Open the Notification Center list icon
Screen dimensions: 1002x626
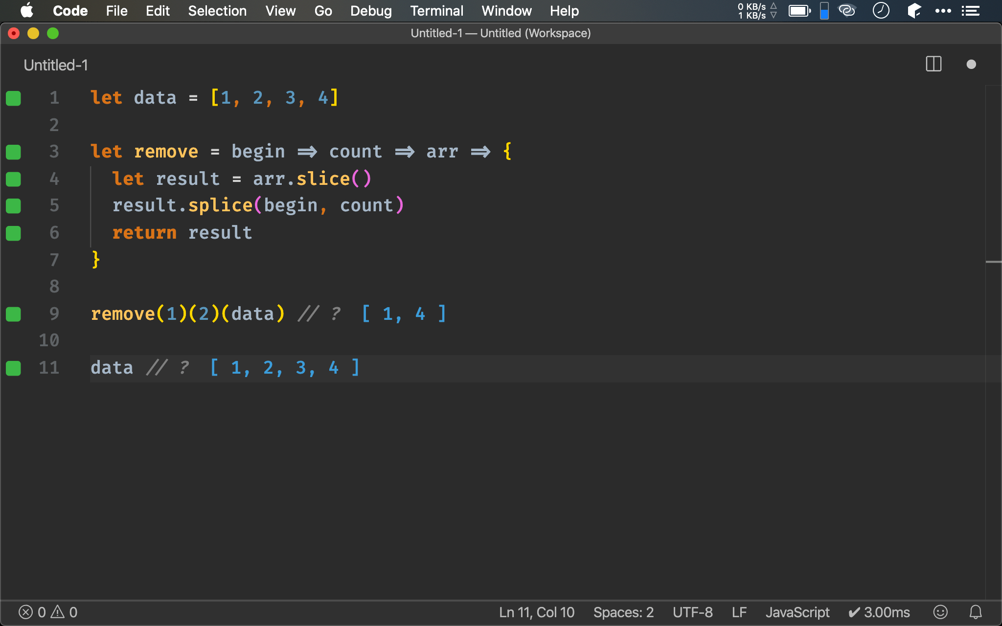tap(970, 11)
